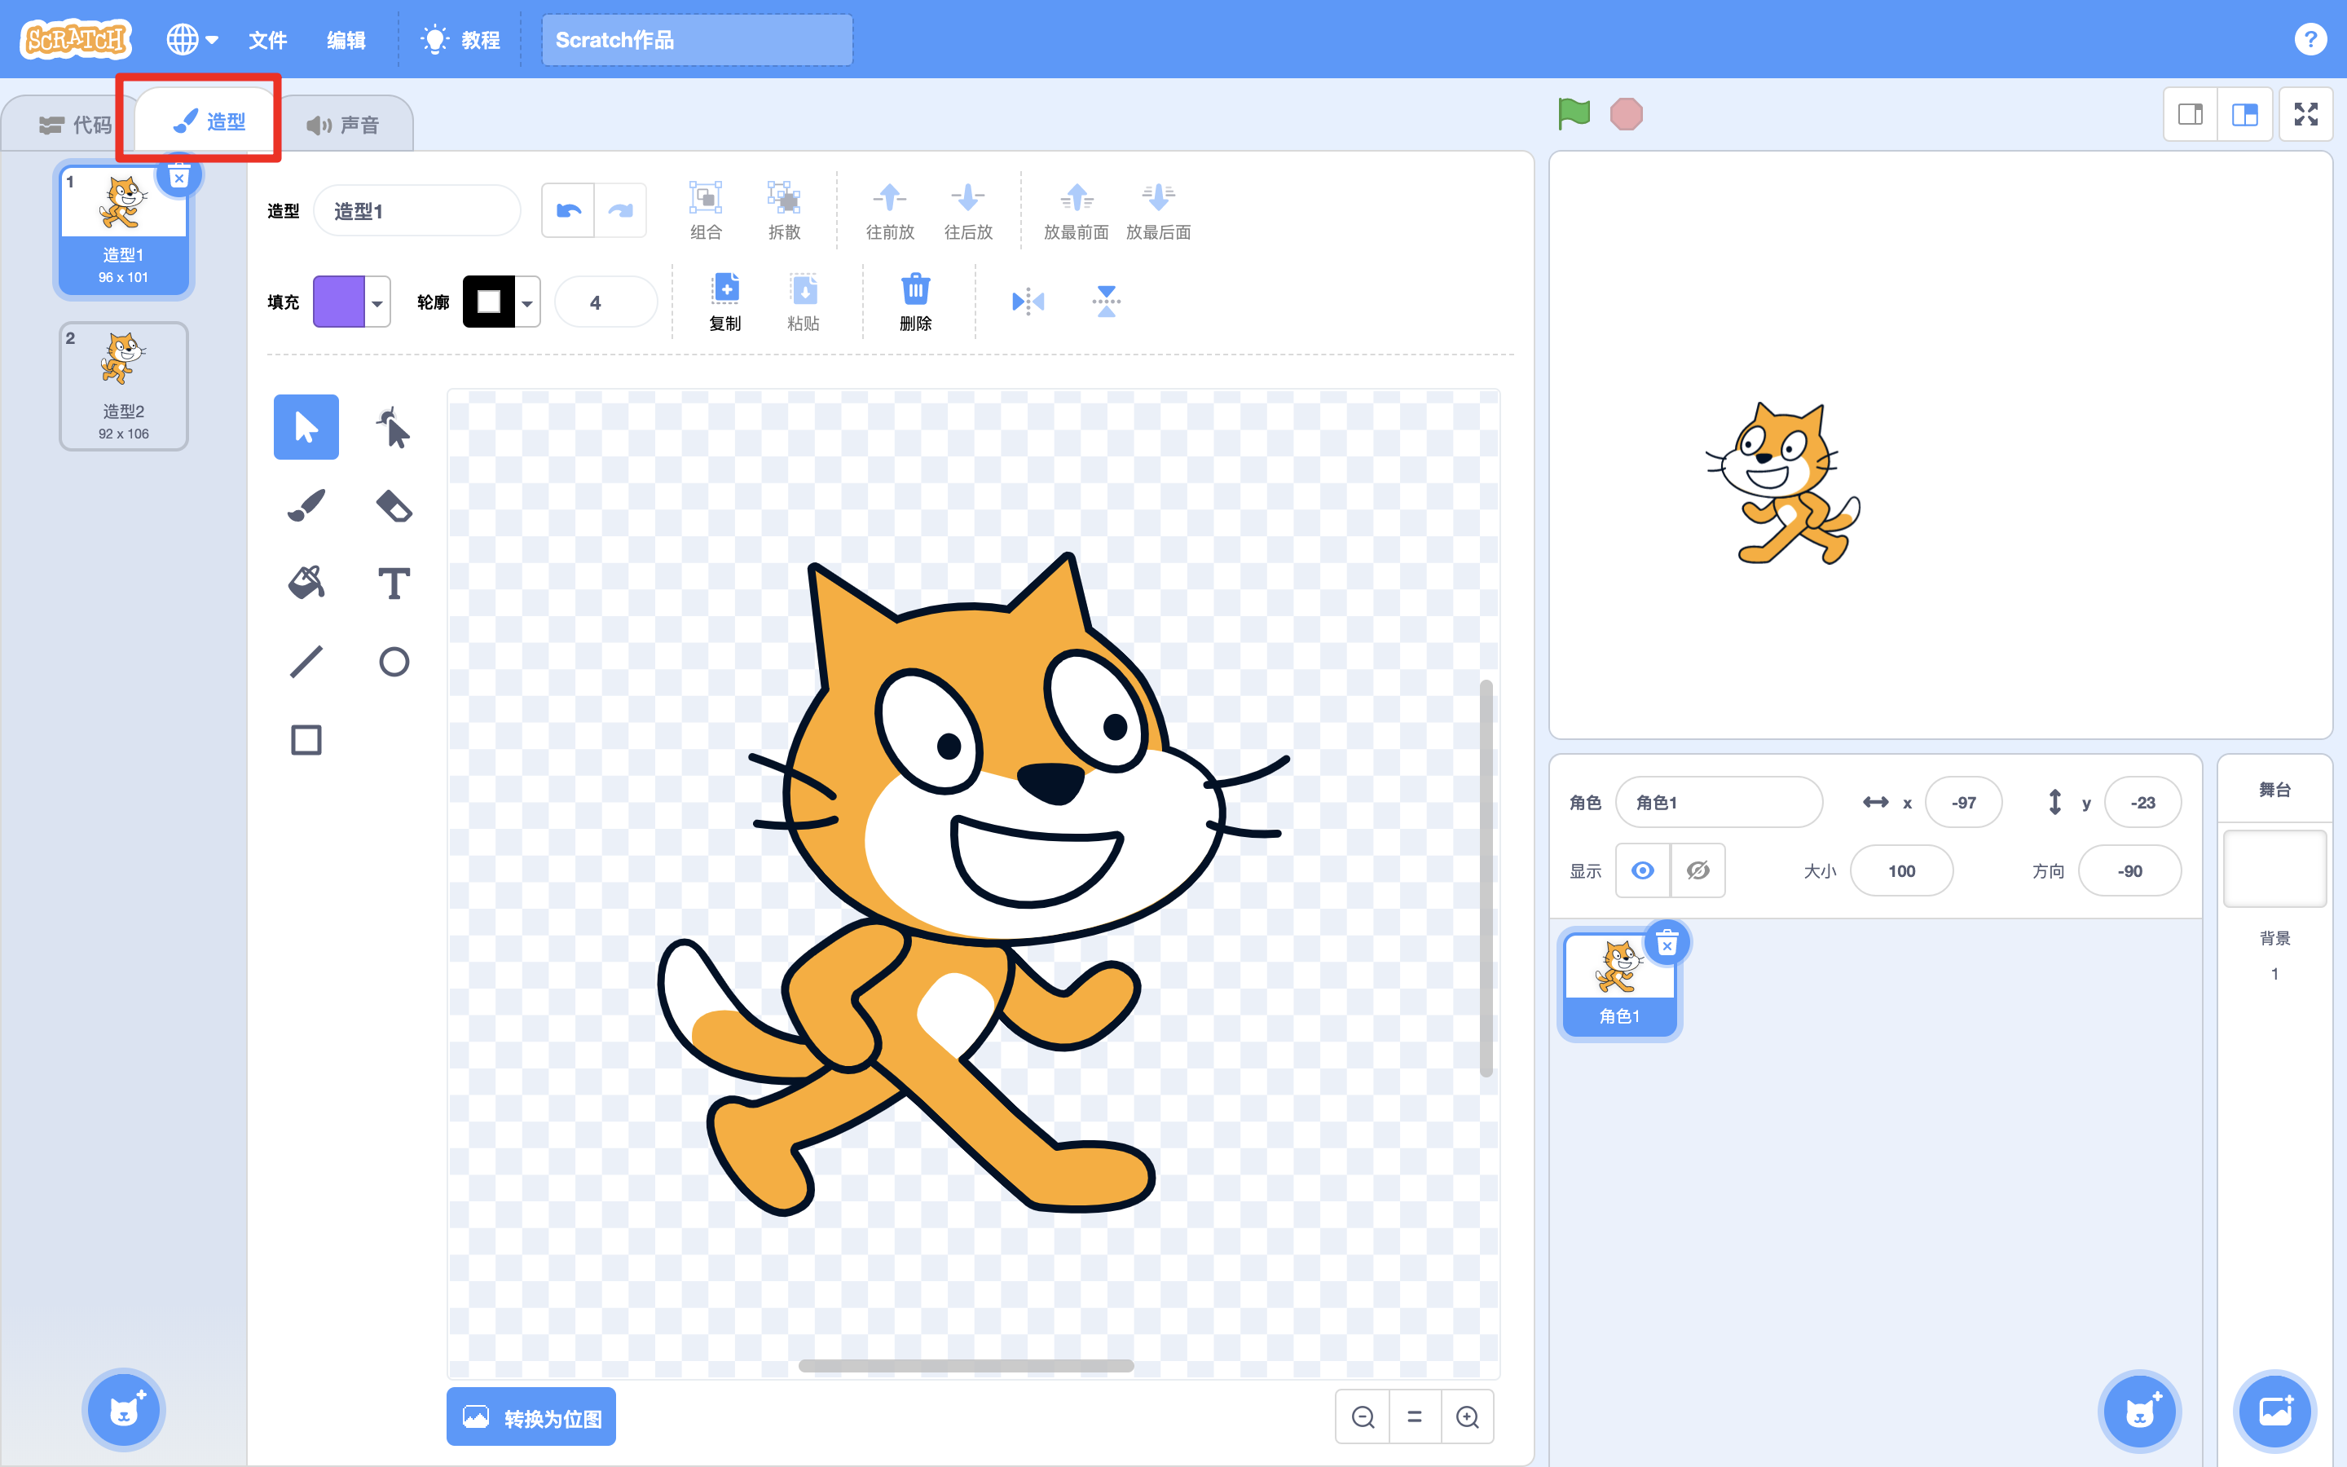This screenshot has width=2347, height=1467.
Task: Open the 文件 menu
Action: [x=267, y=40]
